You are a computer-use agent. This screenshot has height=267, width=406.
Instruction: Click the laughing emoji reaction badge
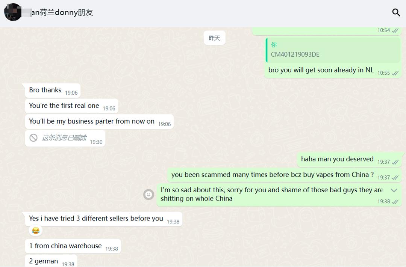coord(36,230)
